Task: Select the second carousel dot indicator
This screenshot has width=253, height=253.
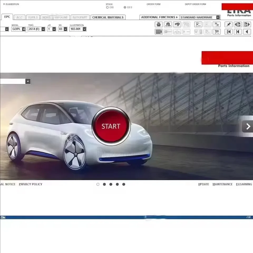Action: [104, 184]
